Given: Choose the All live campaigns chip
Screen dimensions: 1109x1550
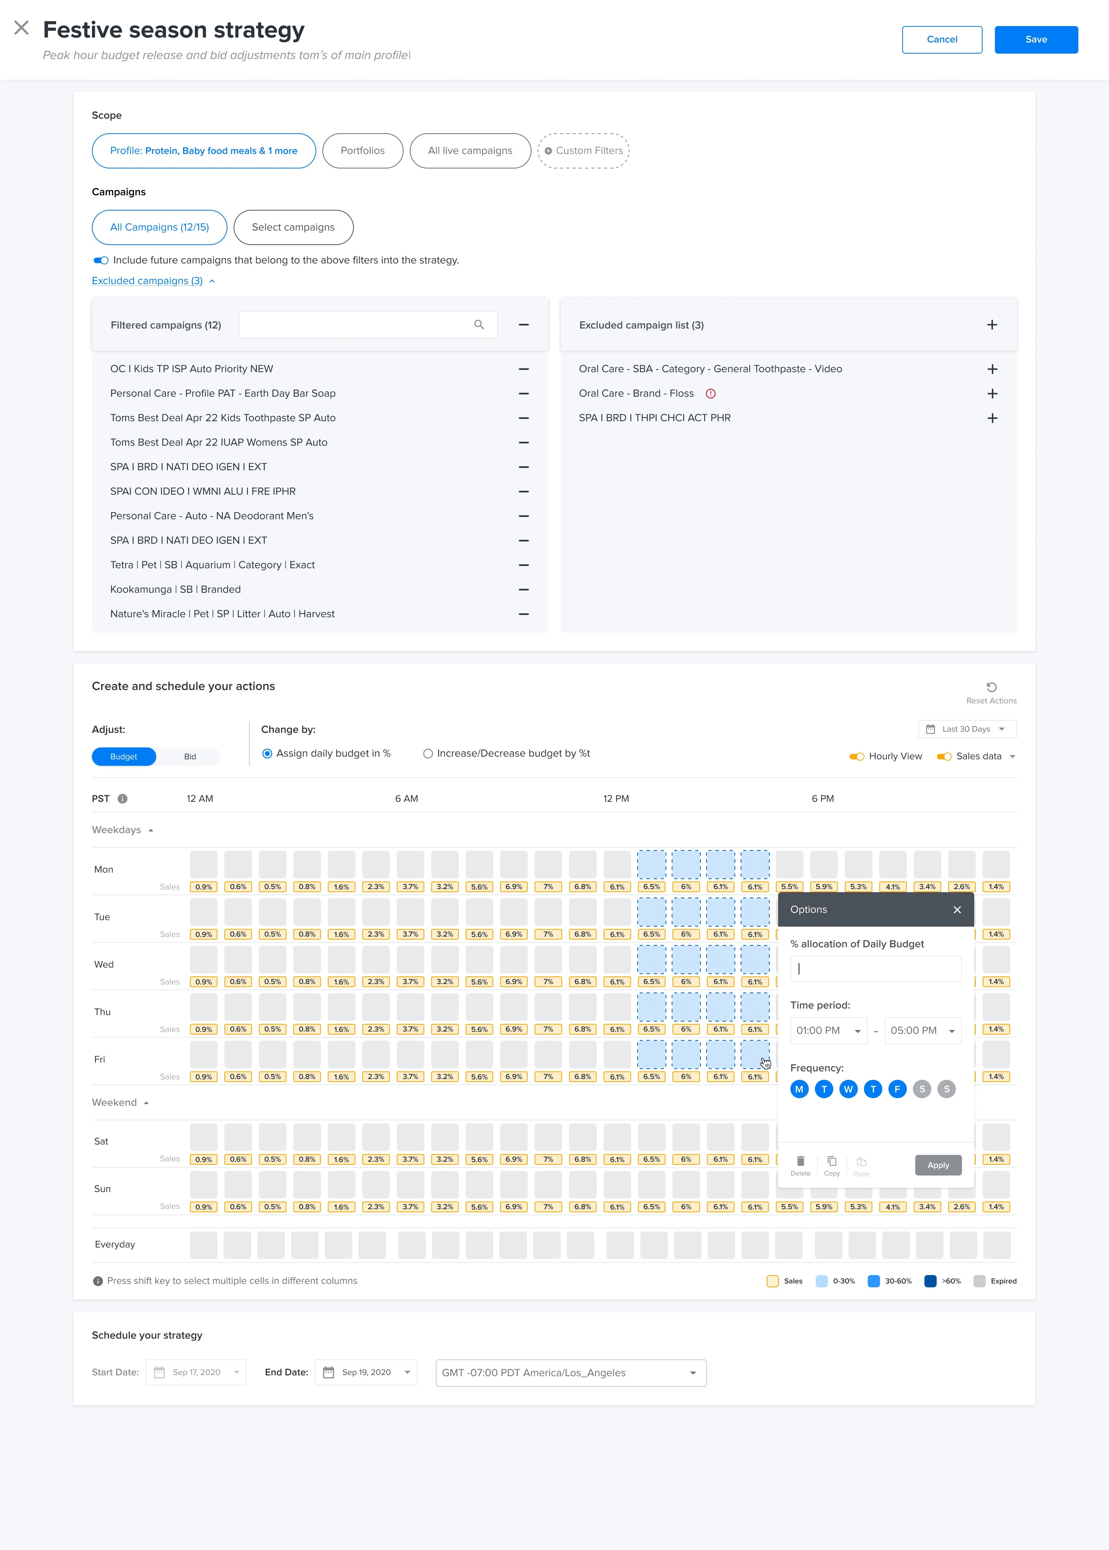Looking at the screenshot, I should click(x=470, y=151).
